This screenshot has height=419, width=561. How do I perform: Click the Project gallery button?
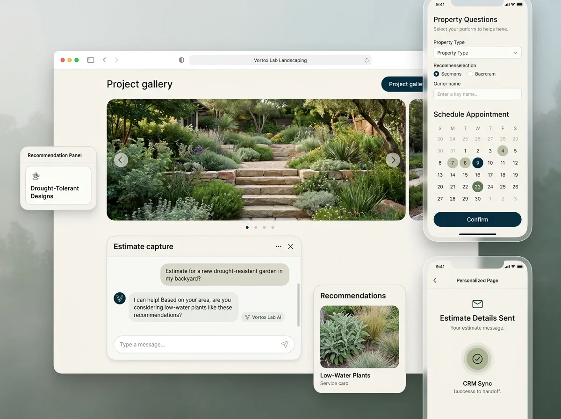pos(403,84)
